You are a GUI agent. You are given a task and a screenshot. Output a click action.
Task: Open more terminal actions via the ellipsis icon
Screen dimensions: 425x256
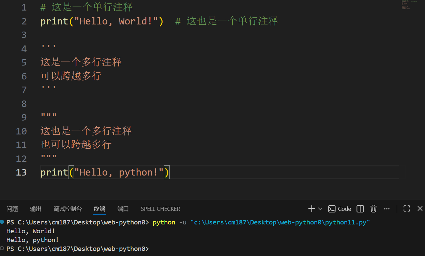pos(386,208)
